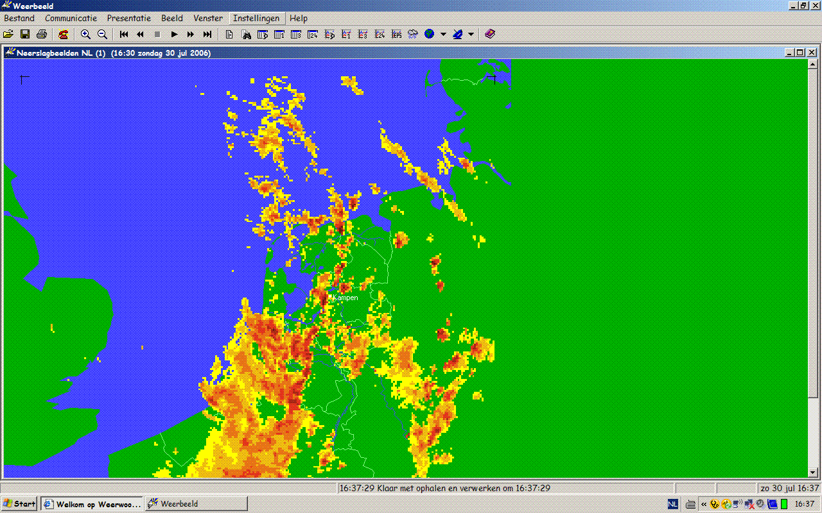Screen dimensions: 822x513
Task: Open the Instellingen menu
Action: pos(256,18)
